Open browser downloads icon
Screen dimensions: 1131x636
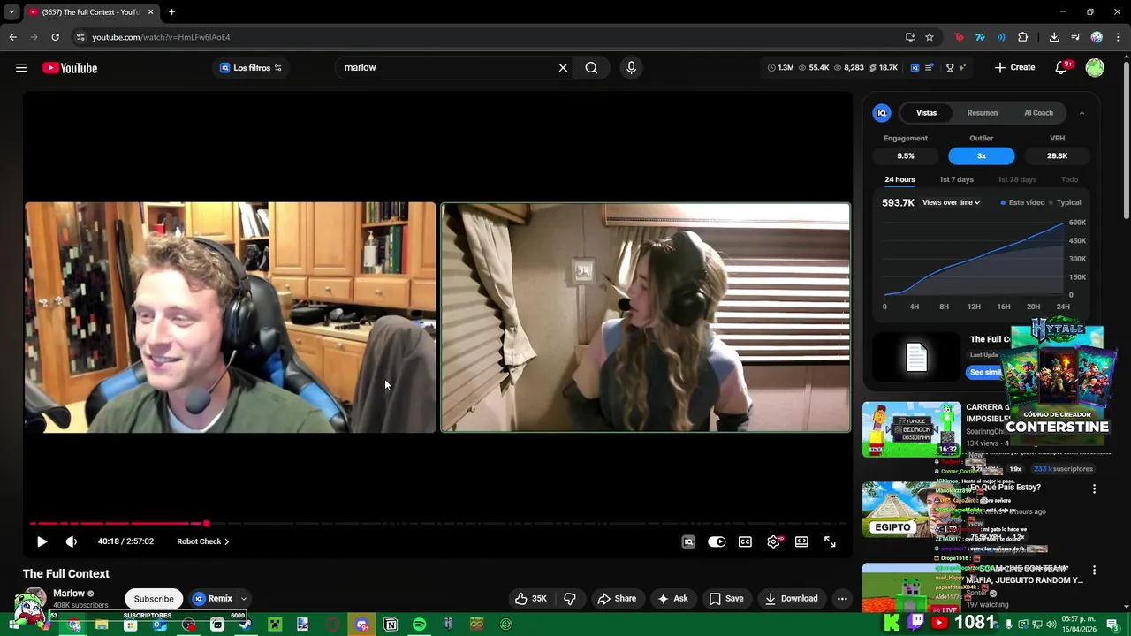1054,37
